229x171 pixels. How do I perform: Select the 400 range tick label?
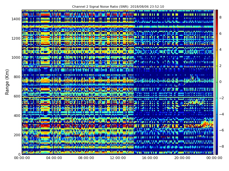point(17,116)
